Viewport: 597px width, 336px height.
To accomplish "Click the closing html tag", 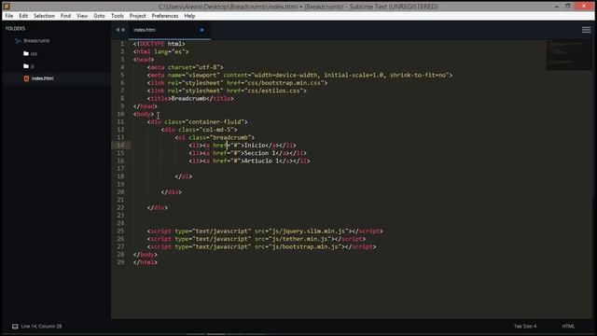I will [146, 262].
